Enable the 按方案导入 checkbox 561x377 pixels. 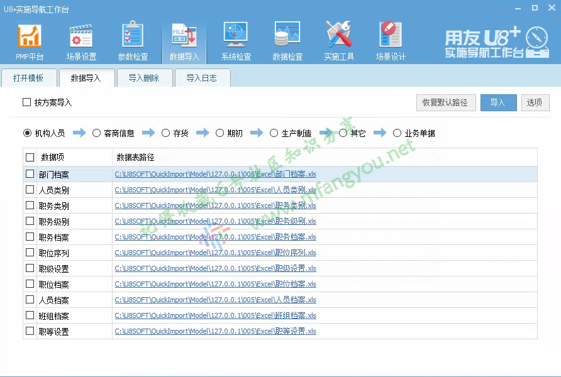point(27,102)
